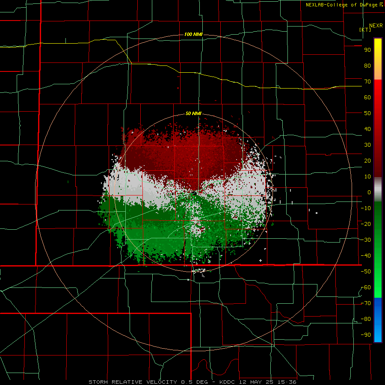This screenshot has height=385, width=385.
Task: Click the -40 value on velocity scale
Action: (366, 256)
